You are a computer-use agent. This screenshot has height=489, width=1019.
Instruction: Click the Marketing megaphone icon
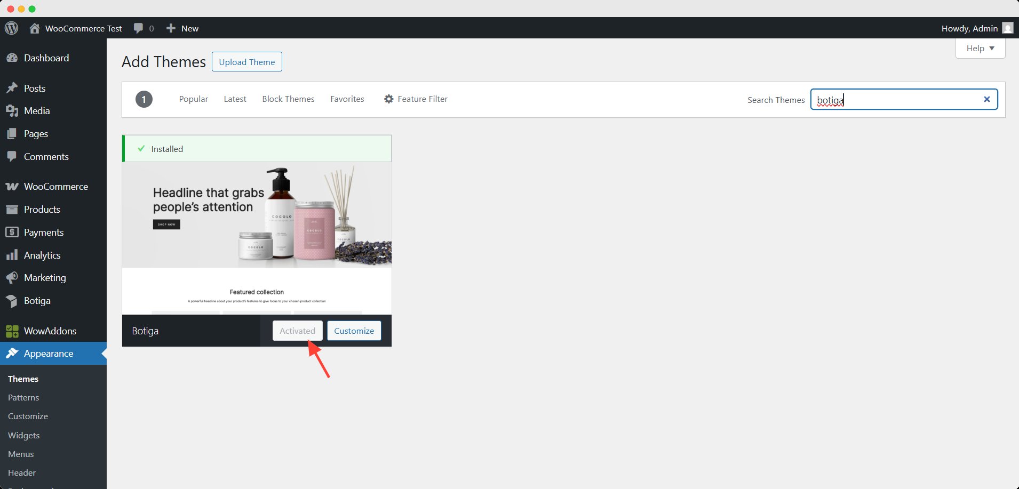[12, 278]
